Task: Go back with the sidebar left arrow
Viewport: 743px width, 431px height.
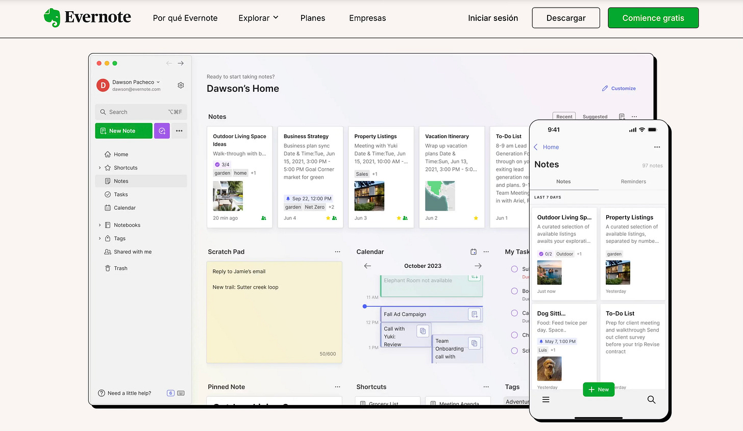Action: (169, 63)
